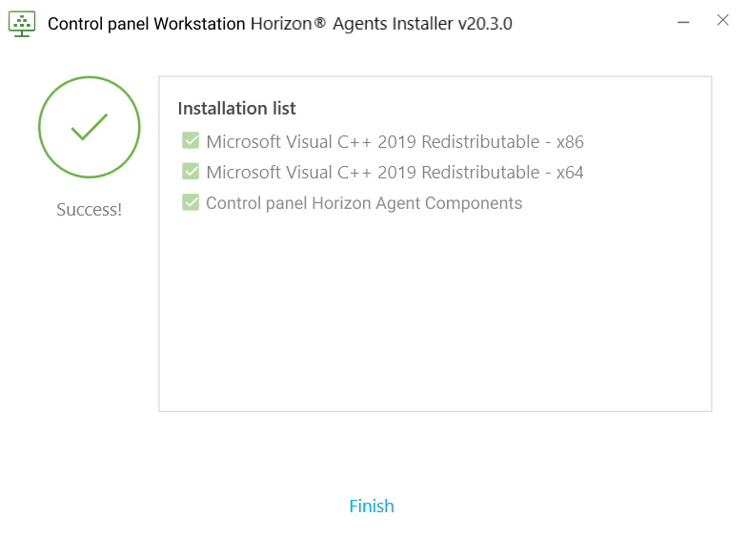Click the Installation list heading

point(236,108)
